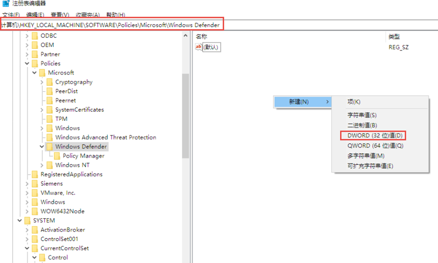Select QWORD (64 位)值 menu entry
Screen dimensions: 438x263
(375, 146)
